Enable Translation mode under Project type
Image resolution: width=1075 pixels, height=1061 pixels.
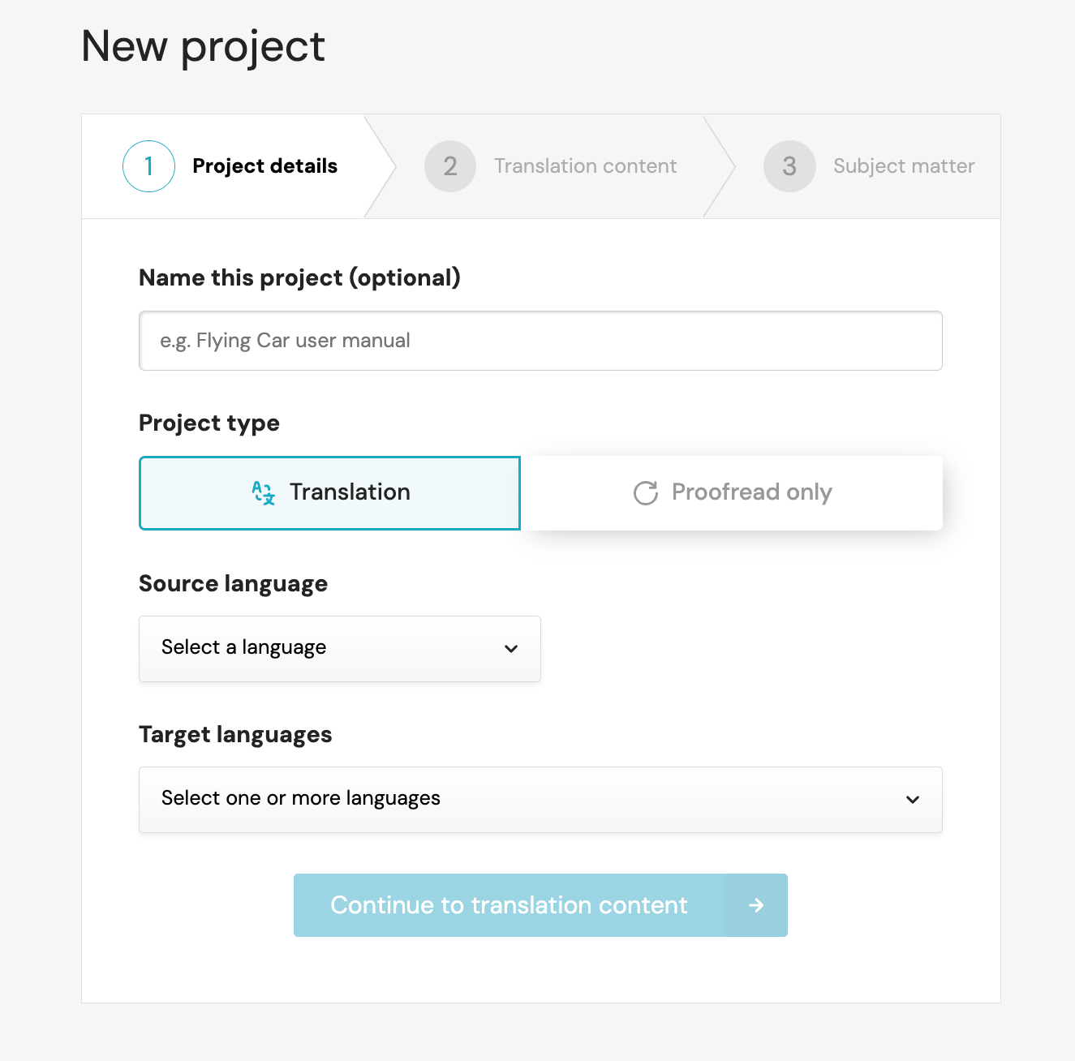[329, 492]
